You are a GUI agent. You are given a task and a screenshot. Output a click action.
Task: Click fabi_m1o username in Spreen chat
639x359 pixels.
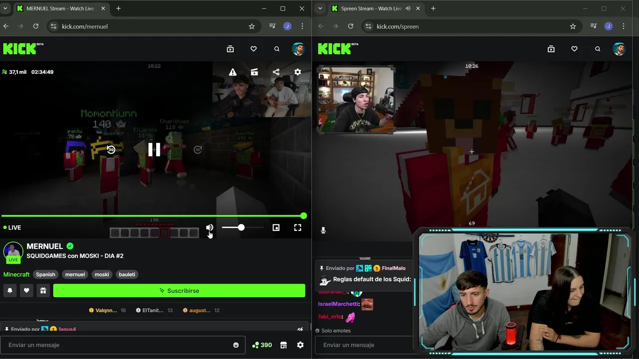(x=330, y=317)
